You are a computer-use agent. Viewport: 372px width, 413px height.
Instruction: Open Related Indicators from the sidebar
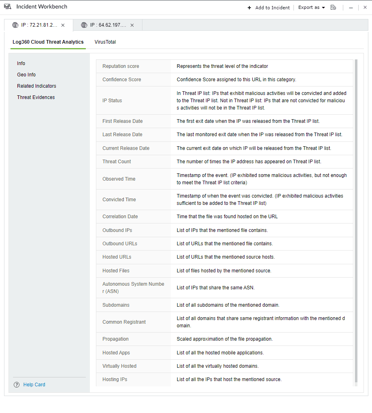click(36, 86)
